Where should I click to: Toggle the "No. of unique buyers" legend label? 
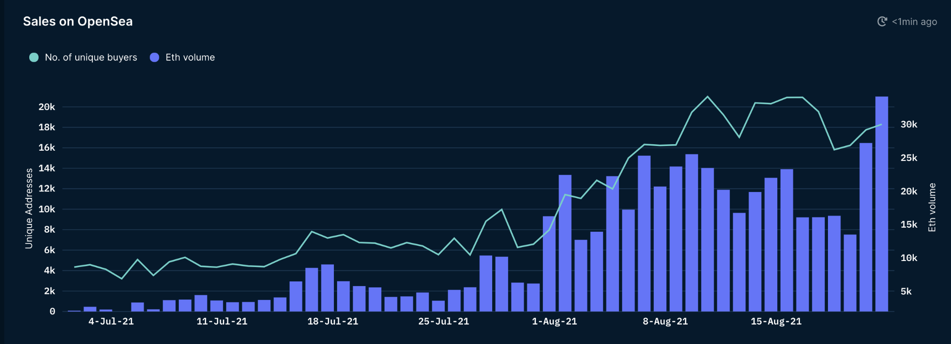coord(91,57)
